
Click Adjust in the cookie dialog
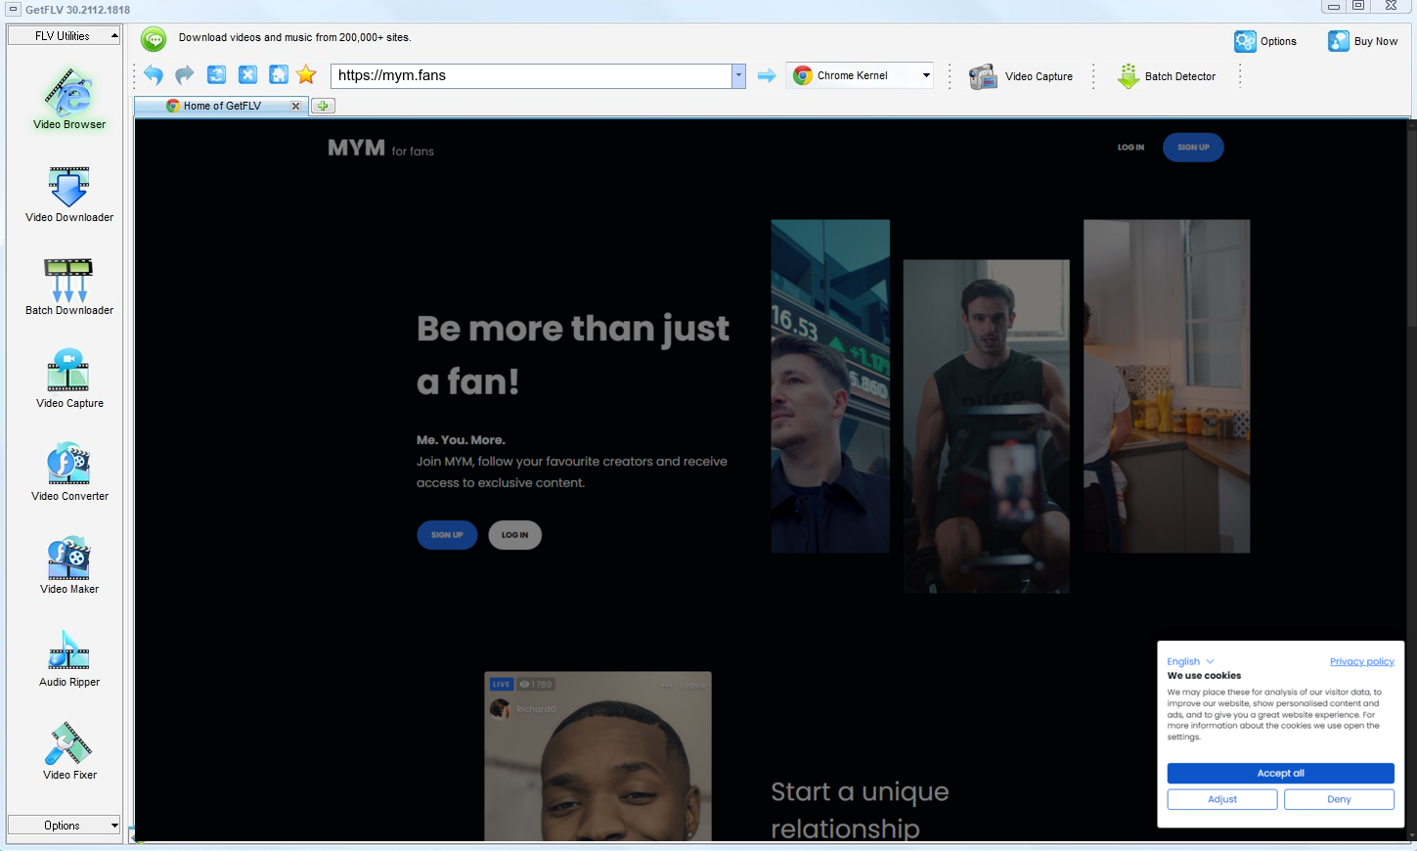[1221, 799]
